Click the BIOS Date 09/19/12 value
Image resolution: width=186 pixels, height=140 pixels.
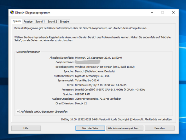tap(101, 85)
